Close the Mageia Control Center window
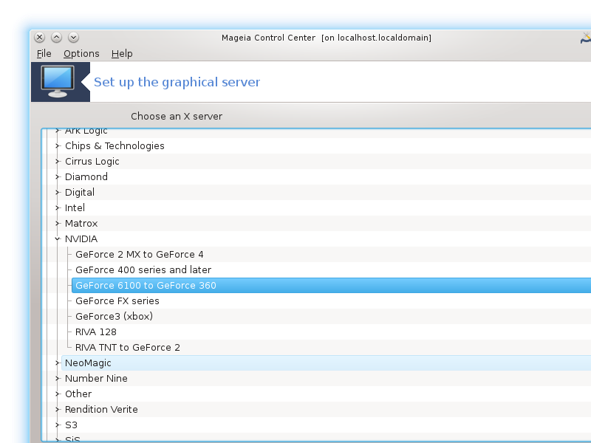 (x=40, y=38)
